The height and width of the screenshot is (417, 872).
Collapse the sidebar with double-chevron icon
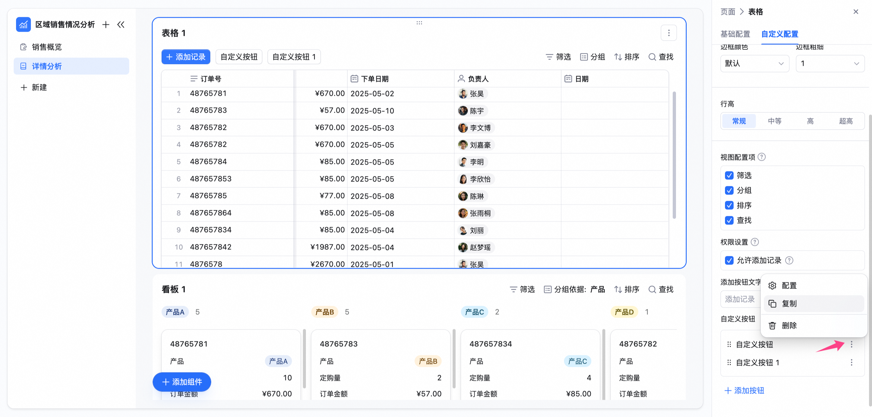coord(121,24)
